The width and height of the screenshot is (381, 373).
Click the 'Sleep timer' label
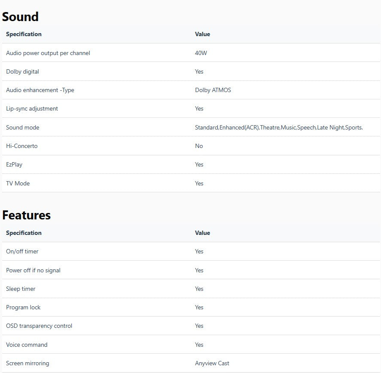(21, 289)
